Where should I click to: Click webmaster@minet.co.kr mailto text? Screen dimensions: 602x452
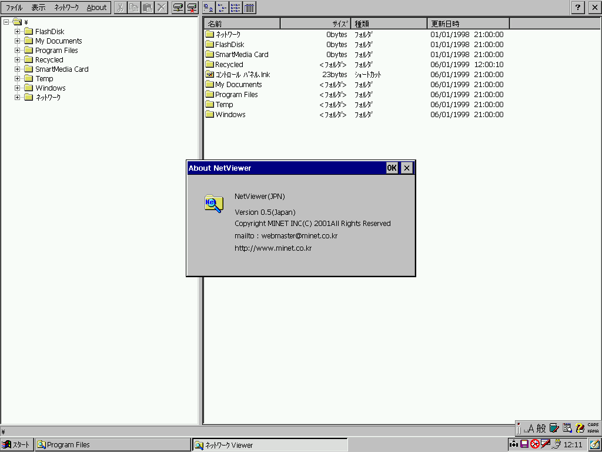point(299,235)
